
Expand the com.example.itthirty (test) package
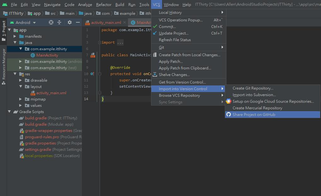(x=20, y=68)
